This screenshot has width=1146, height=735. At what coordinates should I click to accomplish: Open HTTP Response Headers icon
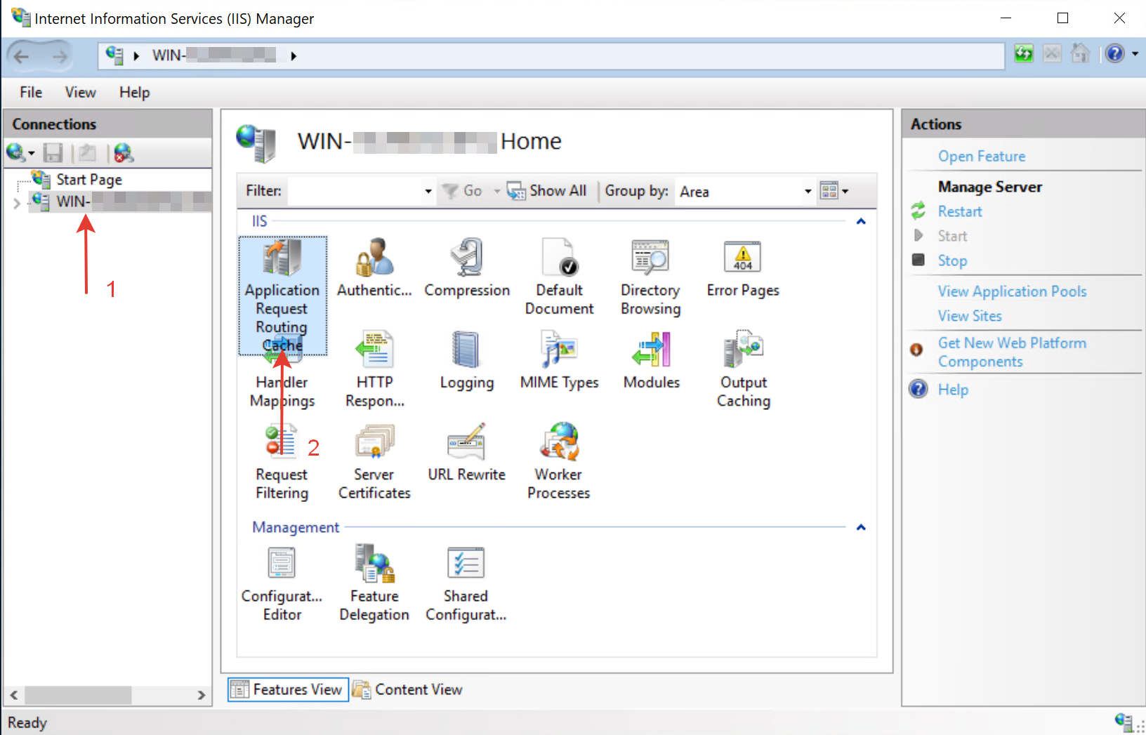tap(374, 369)
